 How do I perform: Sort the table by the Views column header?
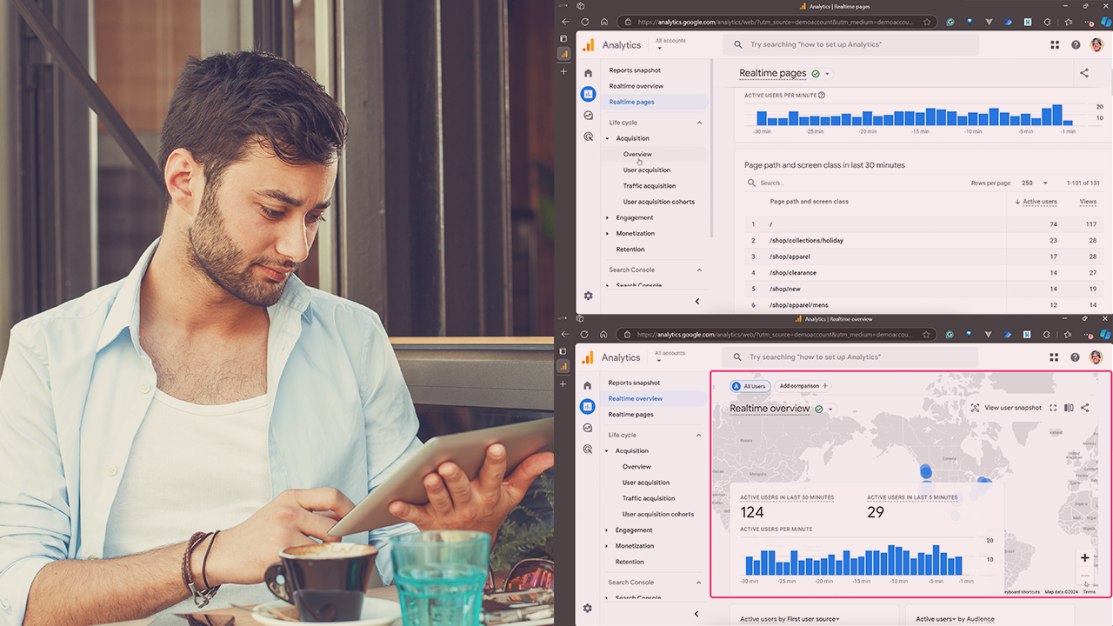click(1088, 202)
